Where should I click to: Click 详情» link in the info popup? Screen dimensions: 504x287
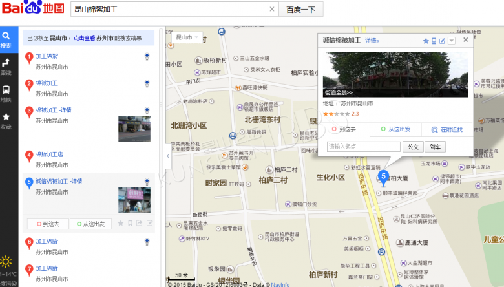click(x=372, y=41)
